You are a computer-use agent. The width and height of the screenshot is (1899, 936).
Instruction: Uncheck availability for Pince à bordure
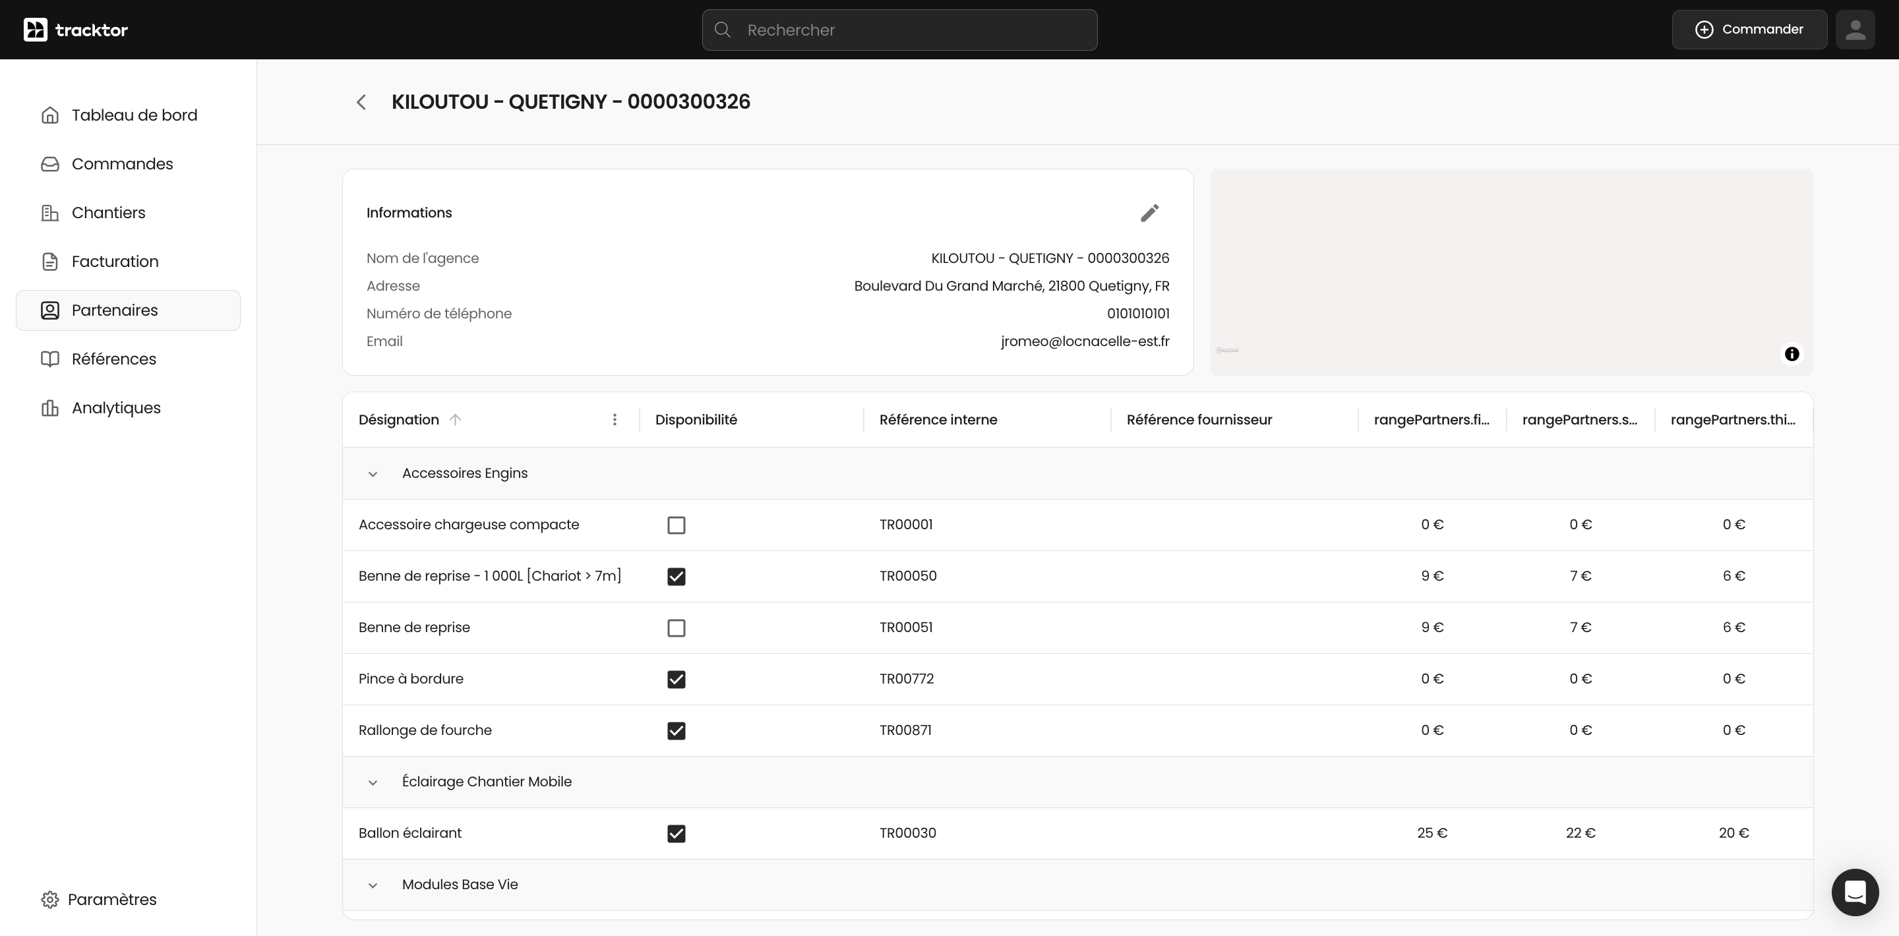(676, 679)
